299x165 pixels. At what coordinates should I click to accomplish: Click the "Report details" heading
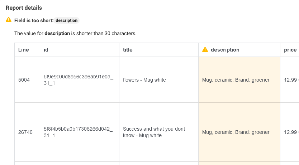24,8
